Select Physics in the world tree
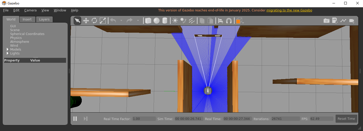The image size is (363, 131). point(16,38)
